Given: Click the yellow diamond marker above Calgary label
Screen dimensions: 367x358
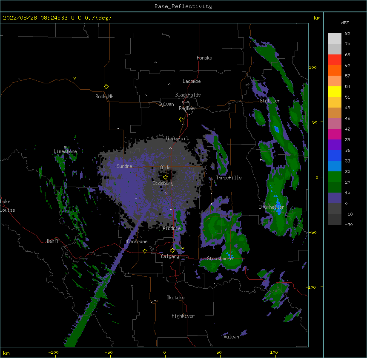Looking at the screenshot, I should coord(172,250).
